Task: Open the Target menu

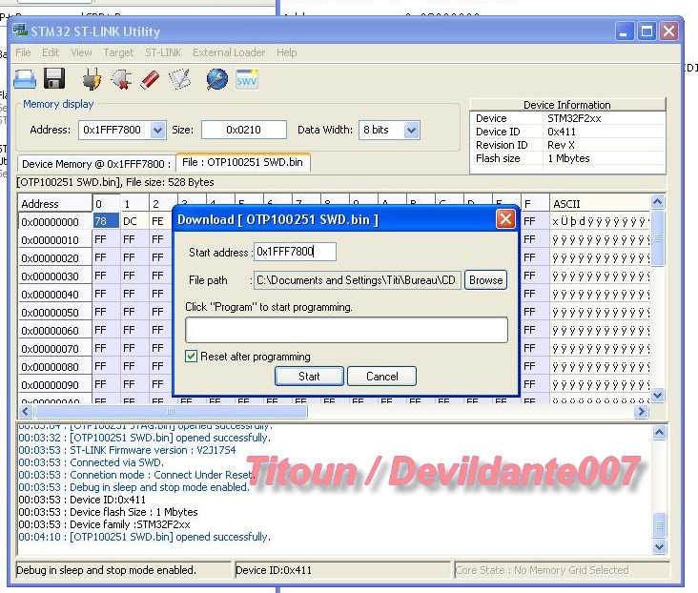Action: pos(118,52)
